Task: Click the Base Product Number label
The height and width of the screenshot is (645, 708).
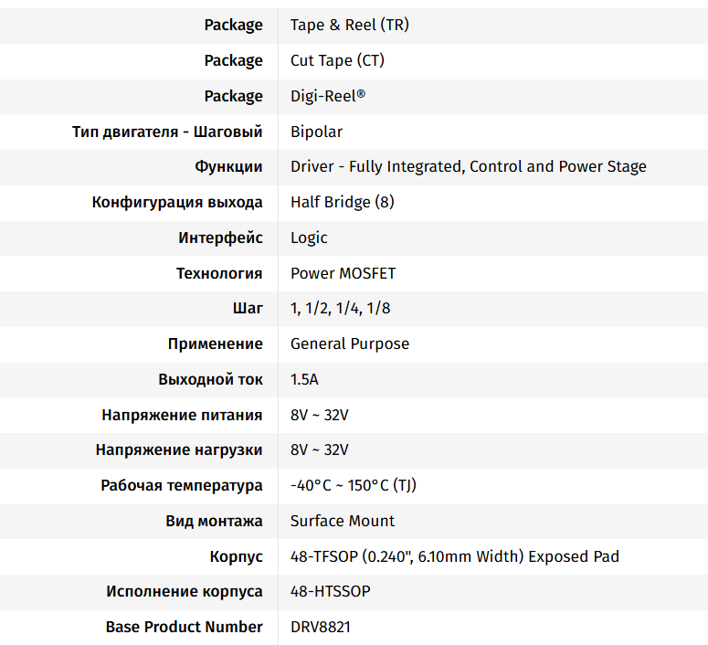Action: (184, 627)
